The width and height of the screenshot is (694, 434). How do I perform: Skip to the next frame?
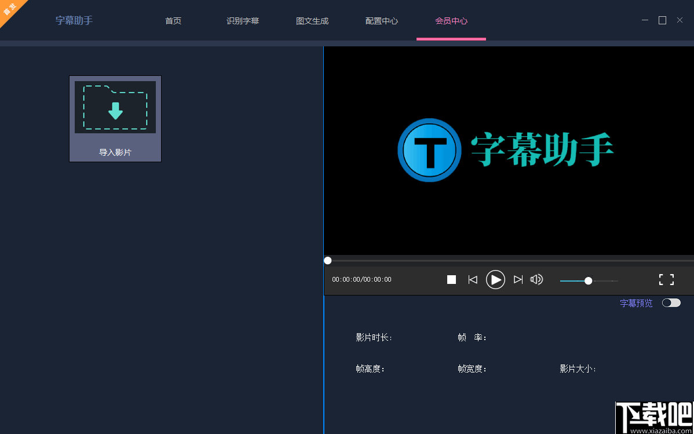518,279
